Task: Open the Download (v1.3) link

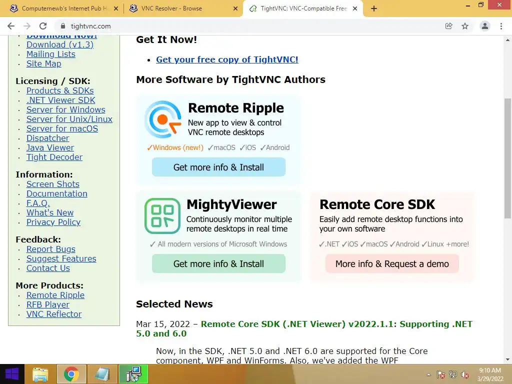Action: point(60,44)
